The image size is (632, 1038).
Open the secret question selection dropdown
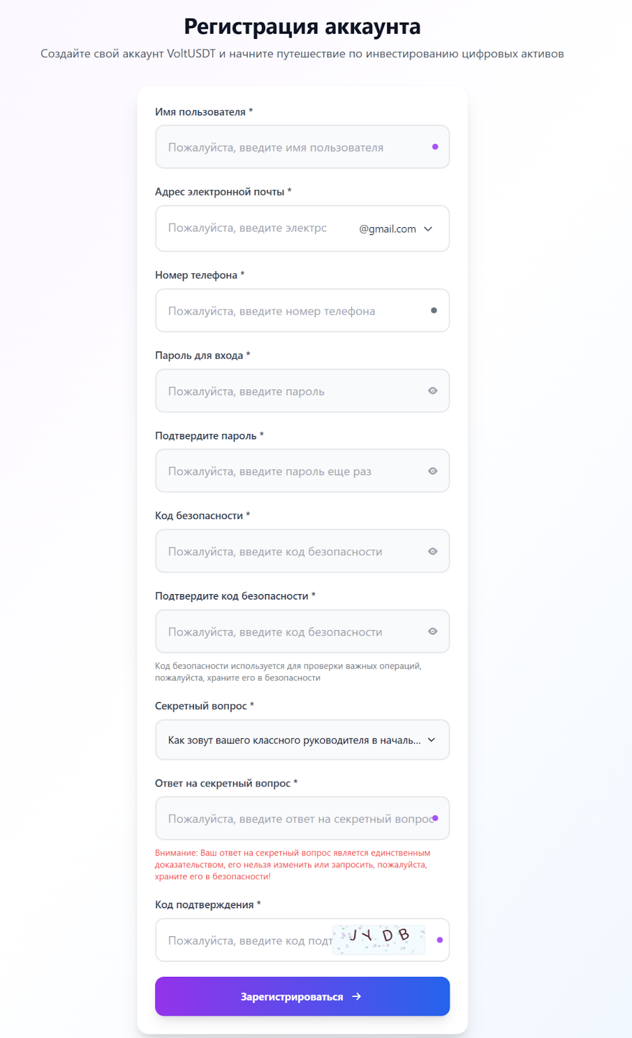point(302,740)
